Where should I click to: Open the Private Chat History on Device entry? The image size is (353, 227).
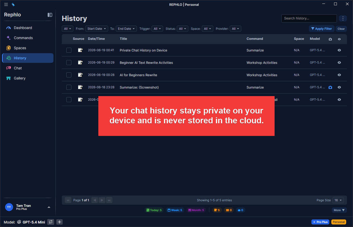[x=143, y=50]
